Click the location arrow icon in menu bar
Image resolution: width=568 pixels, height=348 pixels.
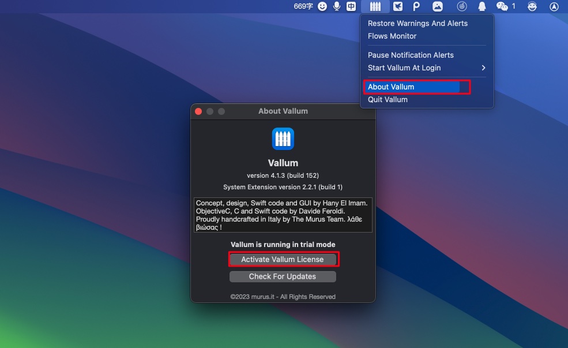[x=553, y=6]
